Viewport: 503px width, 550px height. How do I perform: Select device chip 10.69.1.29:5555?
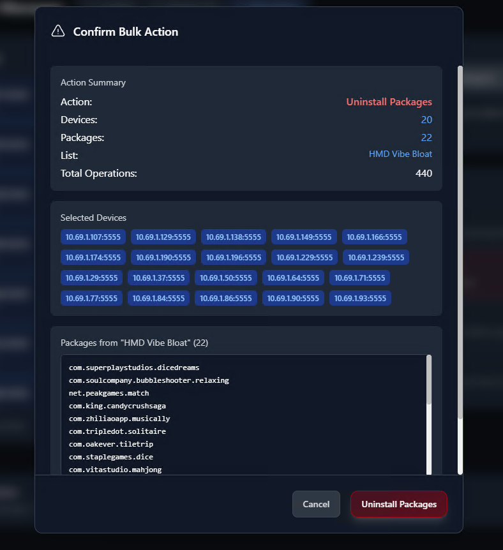pos(92,278)
